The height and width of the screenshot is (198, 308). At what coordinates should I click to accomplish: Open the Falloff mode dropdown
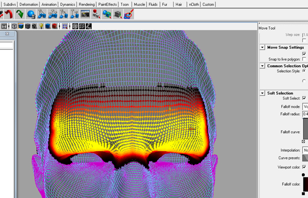click(x=305, y=106)
